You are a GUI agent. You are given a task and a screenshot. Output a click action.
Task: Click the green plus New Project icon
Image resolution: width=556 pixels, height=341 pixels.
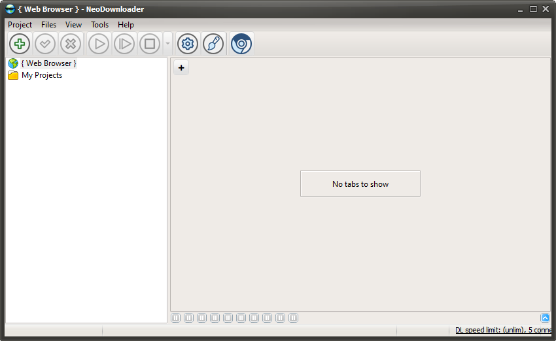click(x=20, y=44)
